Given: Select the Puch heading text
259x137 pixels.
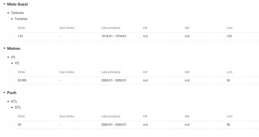Looking at the screenshot, I should 12,93.
